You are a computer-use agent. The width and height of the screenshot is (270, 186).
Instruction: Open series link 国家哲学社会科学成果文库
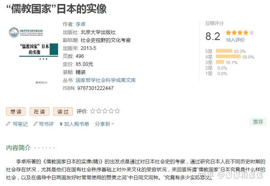coord(106,80)
